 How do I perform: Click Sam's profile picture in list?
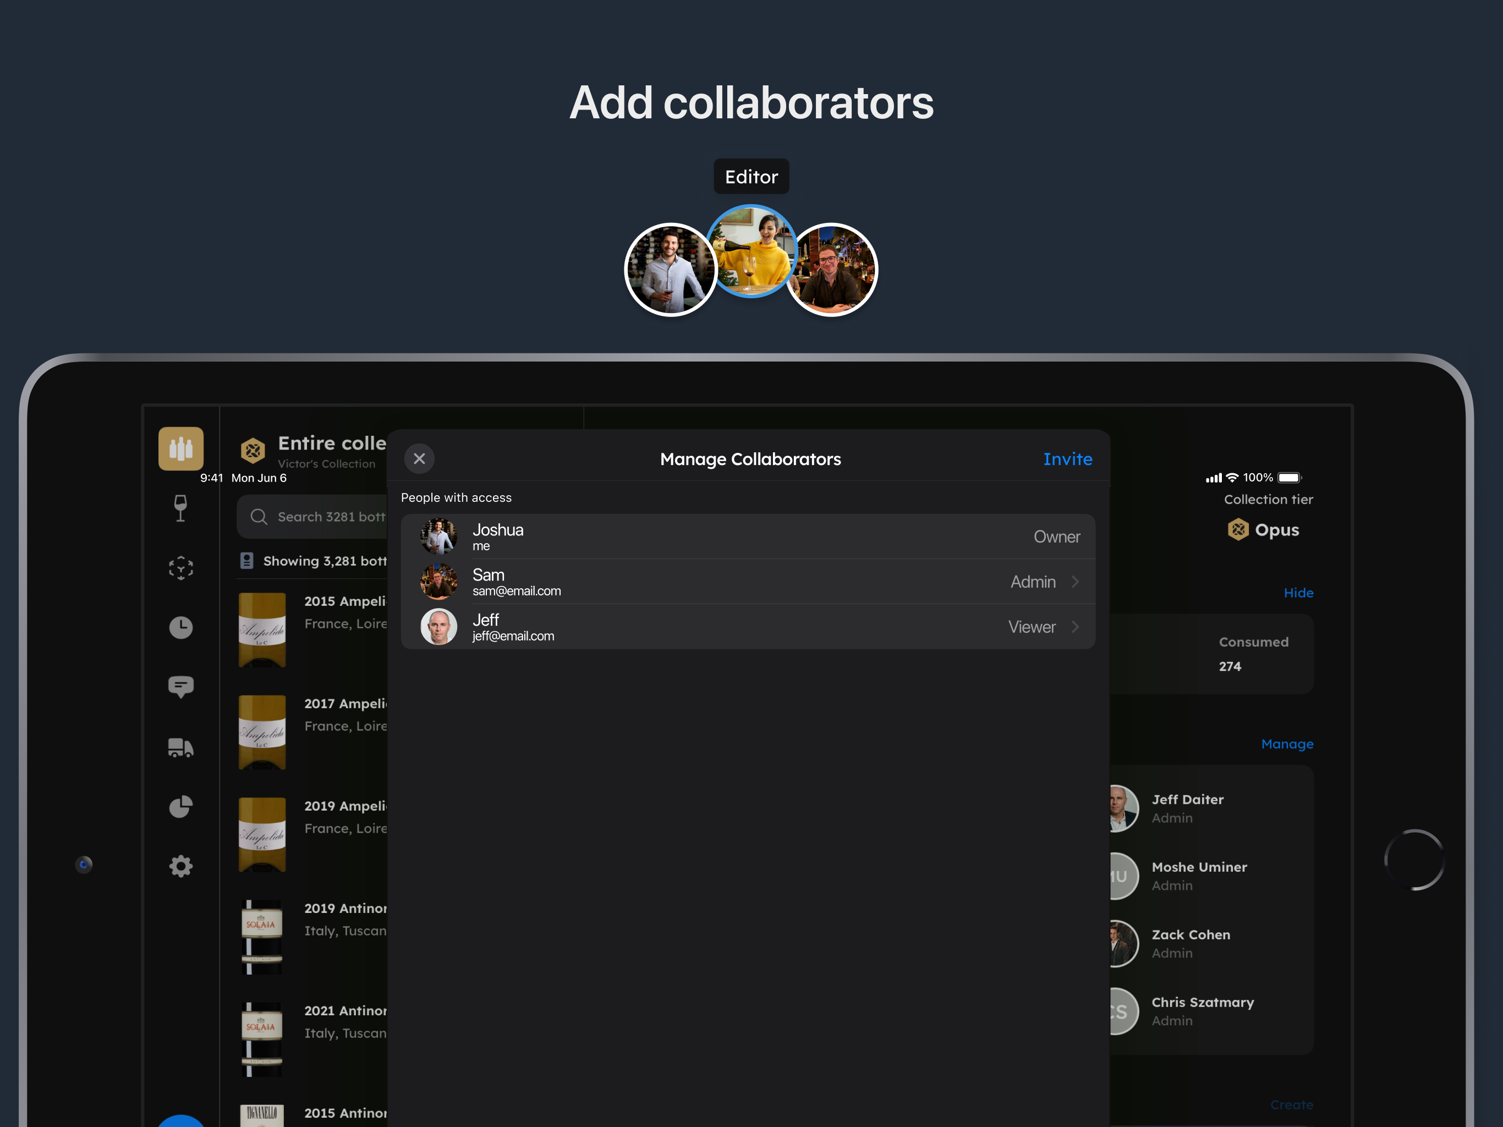click(439, 582)
